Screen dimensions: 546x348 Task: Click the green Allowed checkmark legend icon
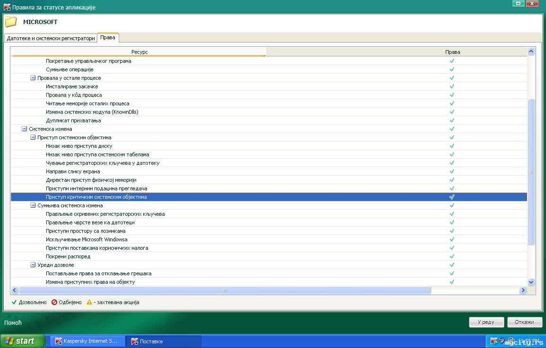point(14,302)
